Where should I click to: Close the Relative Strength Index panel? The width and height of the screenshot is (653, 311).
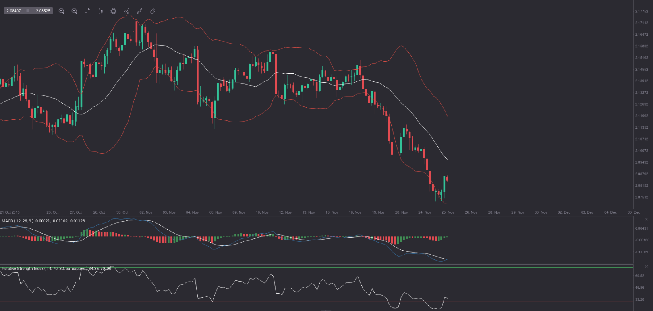[x=646, y=267]
